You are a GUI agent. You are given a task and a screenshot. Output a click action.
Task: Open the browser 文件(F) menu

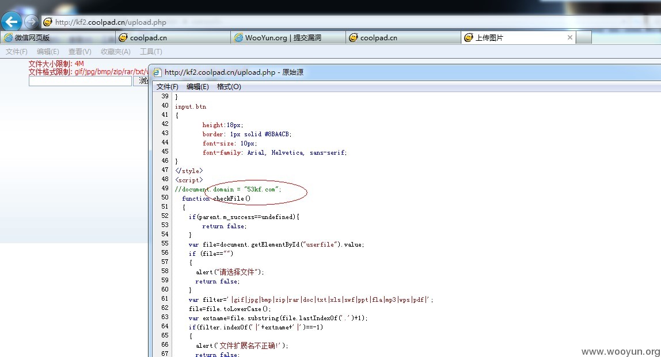(17, 51)
